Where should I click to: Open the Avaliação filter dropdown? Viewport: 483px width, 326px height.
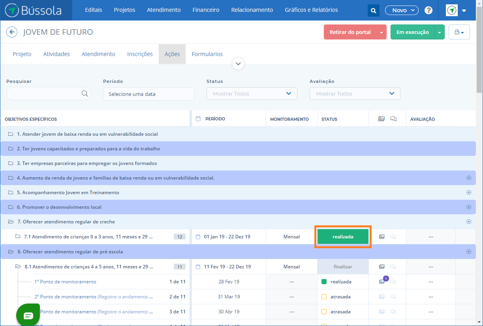[x=355, y=94]
